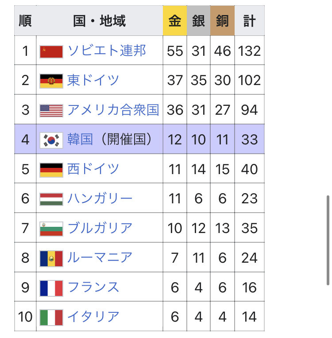Screen dimensions: 332x338
Task: Follow the ブルガリア link
Action: coord(100,228)
